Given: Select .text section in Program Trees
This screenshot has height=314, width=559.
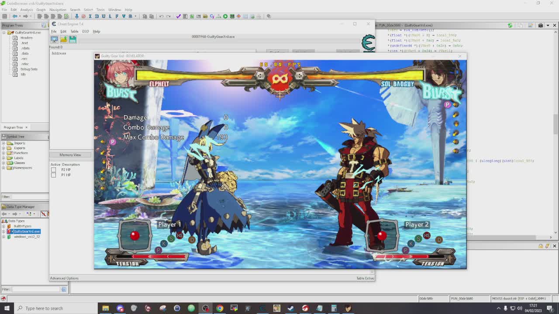Looking at the screenshot, I should (x=24, y=43).
